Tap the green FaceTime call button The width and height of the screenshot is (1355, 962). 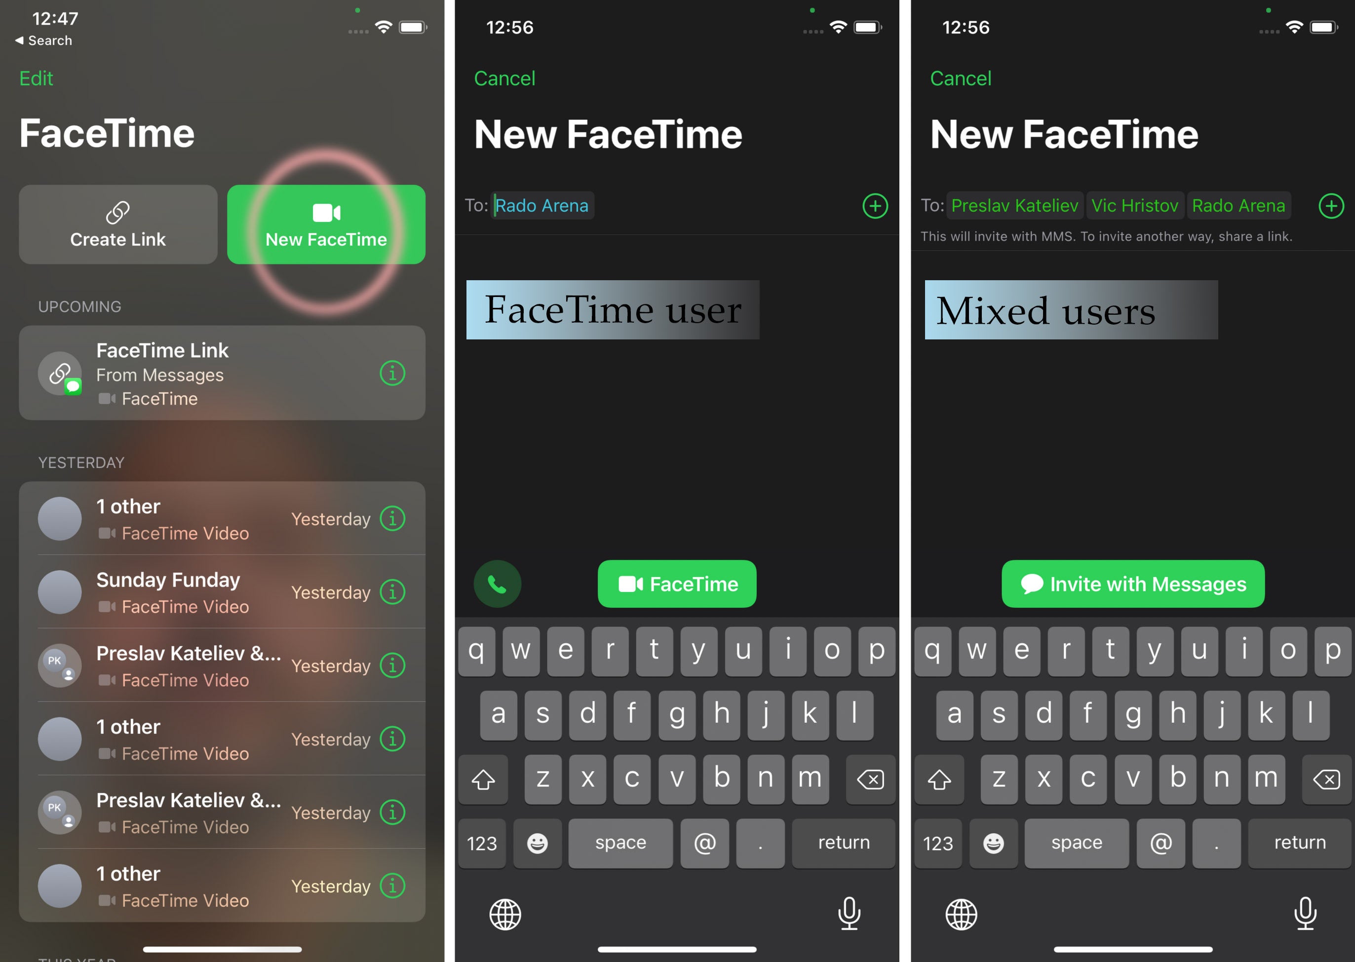[x=679, y=584]
